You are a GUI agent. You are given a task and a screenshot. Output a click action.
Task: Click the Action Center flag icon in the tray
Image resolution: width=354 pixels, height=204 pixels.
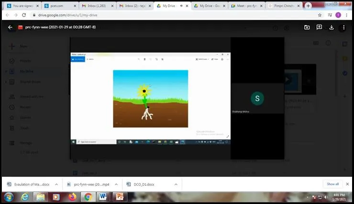314,197
